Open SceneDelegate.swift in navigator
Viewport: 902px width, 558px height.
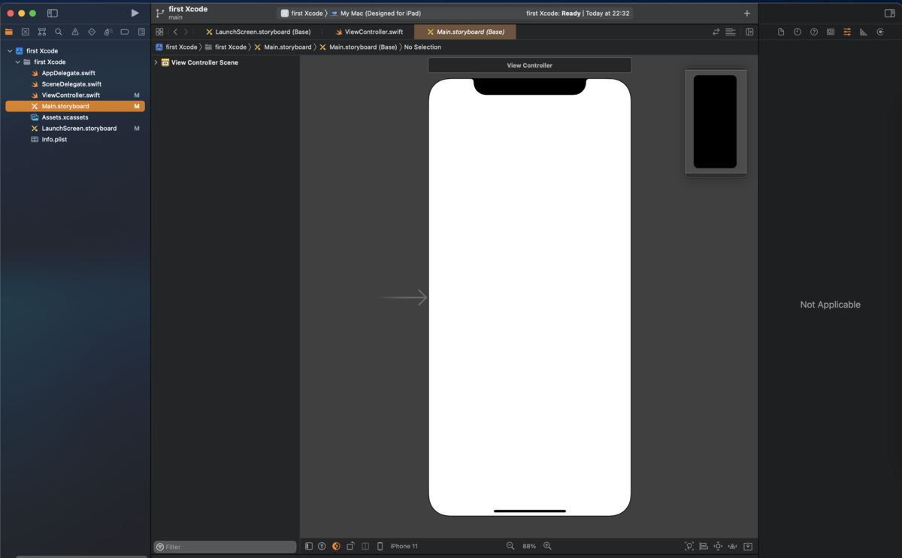pos(71,84)
